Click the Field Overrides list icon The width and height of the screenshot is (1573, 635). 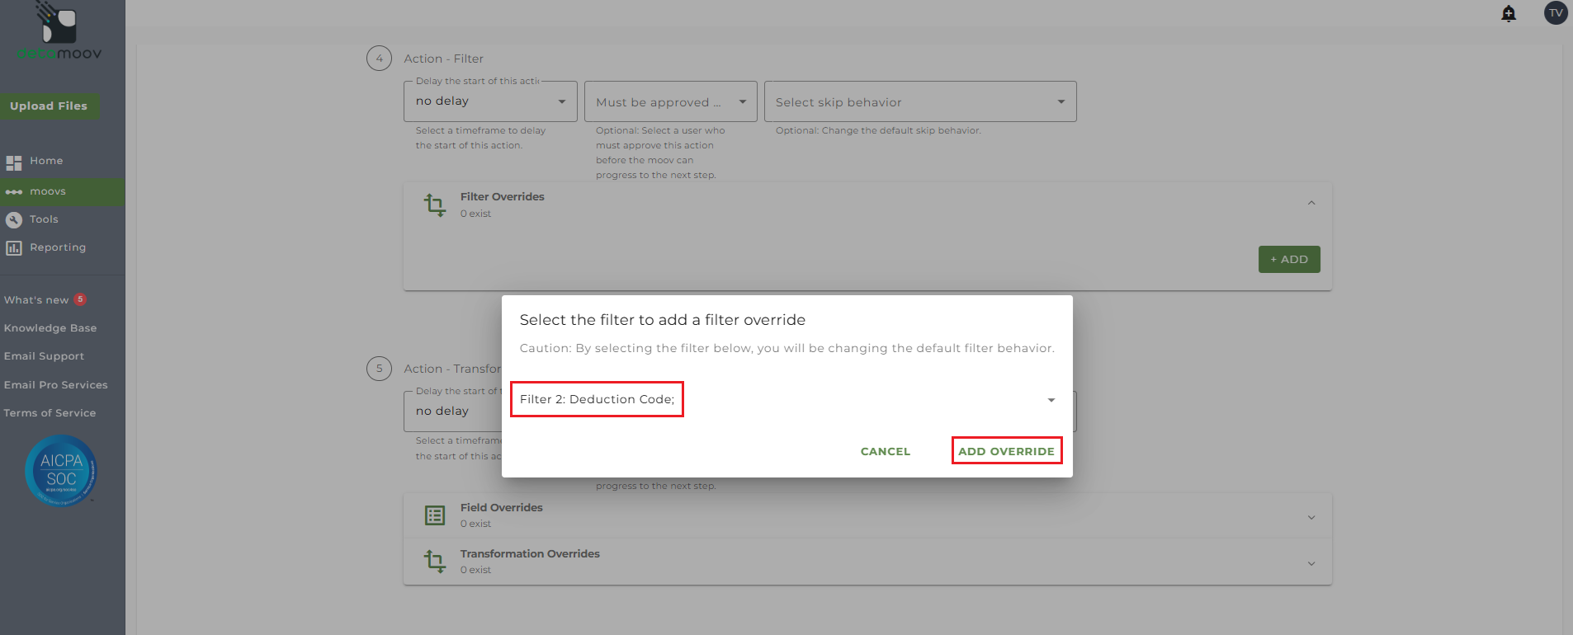(x=435, y=515)
